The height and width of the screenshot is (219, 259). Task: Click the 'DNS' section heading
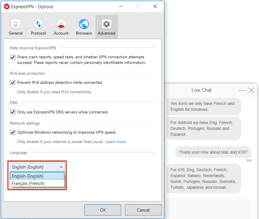(x=14, y=103)
